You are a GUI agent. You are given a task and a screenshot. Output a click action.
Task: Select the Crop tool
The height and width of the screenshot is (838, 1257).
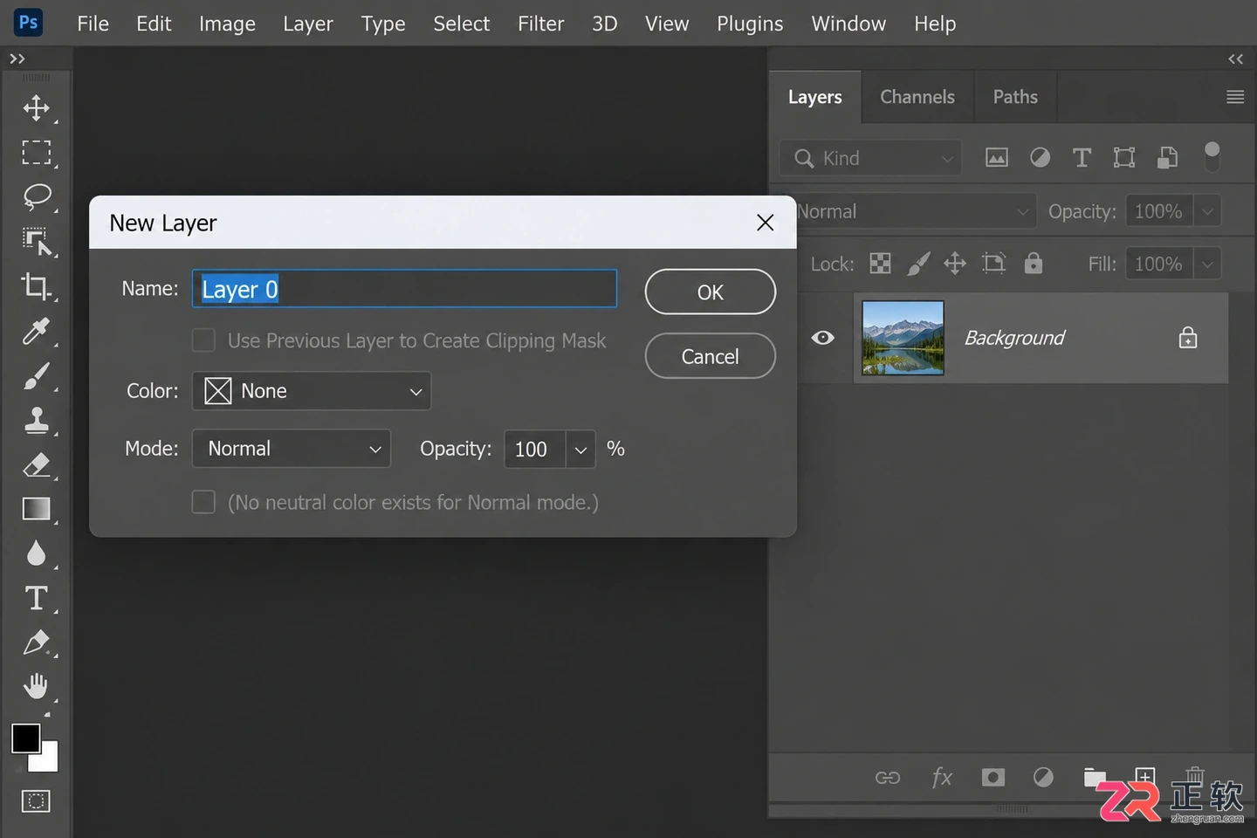pos(36,286)
